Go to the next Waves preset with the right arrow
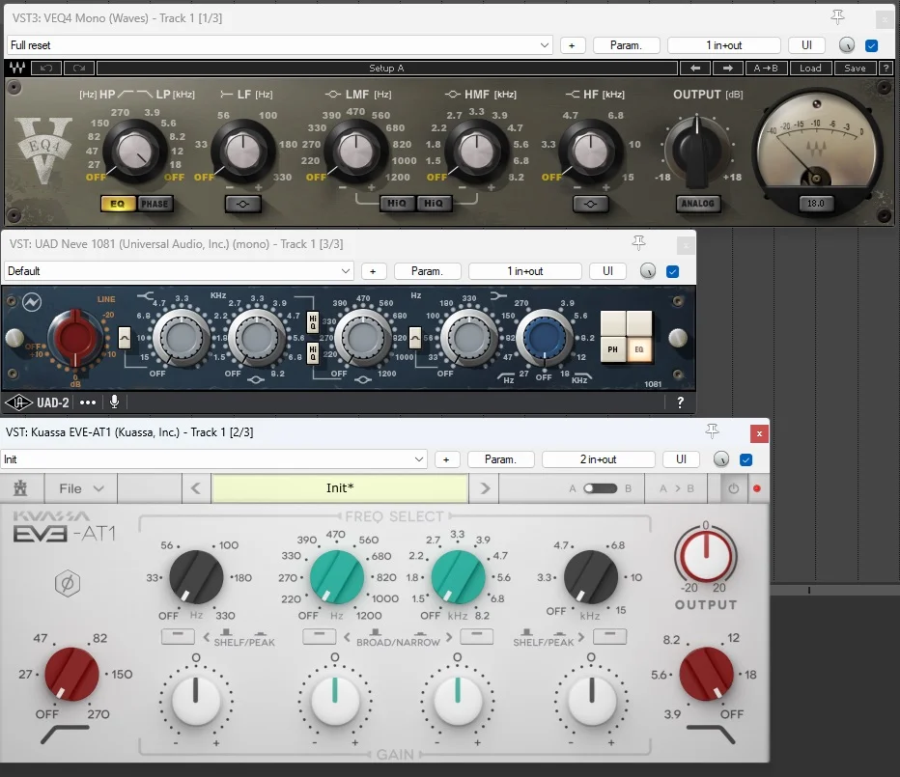 point(728,69)
